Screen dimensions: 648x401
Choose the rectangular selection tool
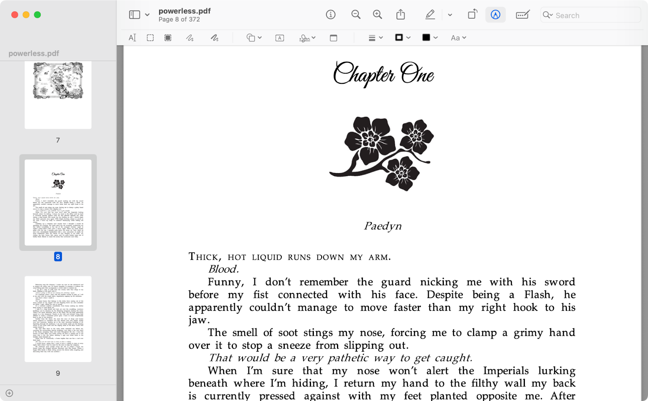150,38
